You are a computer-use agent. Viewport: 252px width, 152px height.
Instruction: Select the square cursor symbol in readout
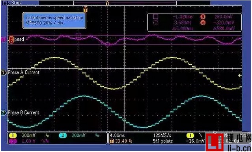pos(155,17)
